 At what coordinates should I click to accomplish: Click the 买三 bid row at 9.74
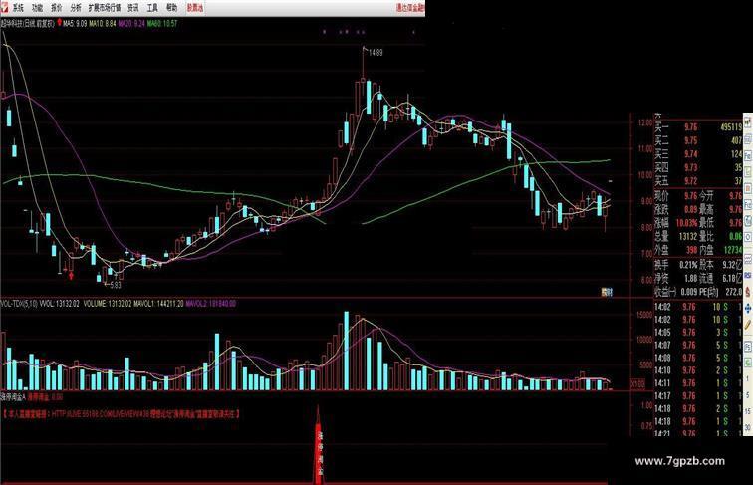point(698,154)
